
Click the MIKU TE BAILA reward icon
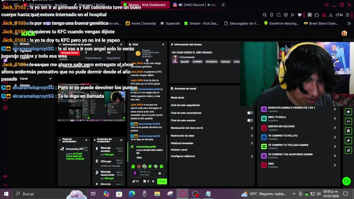[264, 119]
